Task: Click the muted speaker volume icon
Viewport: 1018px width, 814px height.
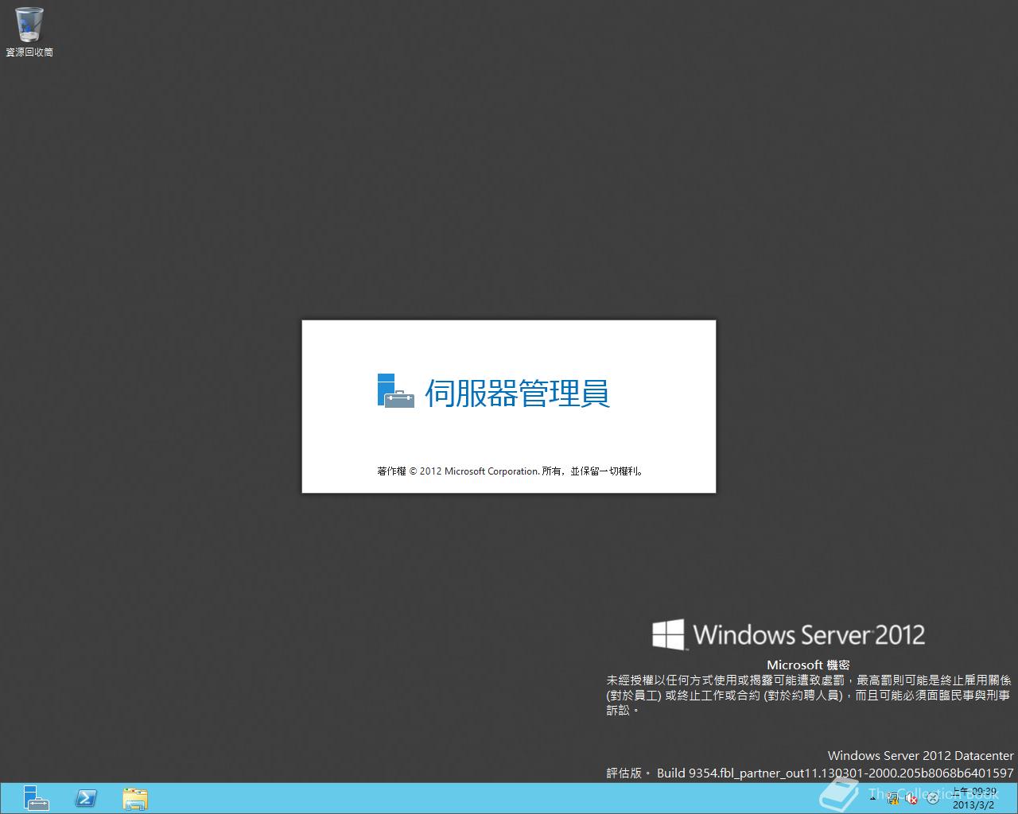Action: click(x=912, y=798)
